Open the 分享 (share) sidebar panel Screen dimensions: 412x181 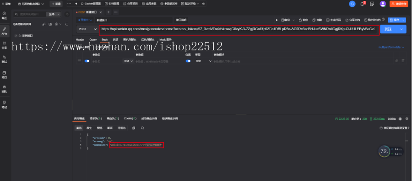click(x=4, y=45)
